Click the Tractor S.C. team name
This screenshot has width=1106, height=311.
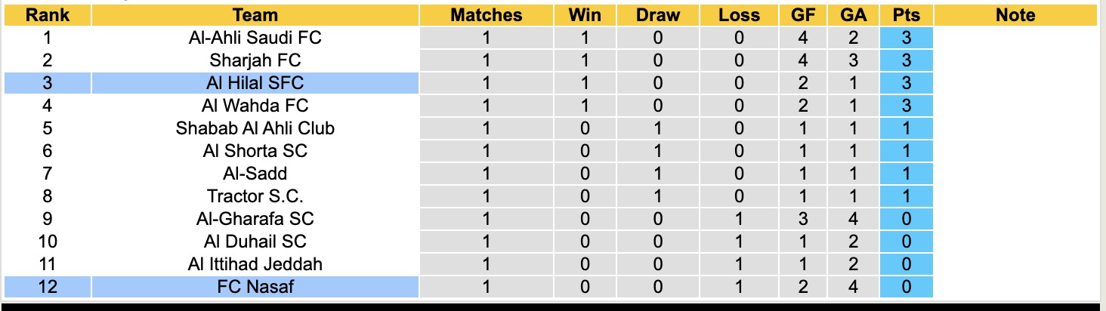(x=255, y=196)
